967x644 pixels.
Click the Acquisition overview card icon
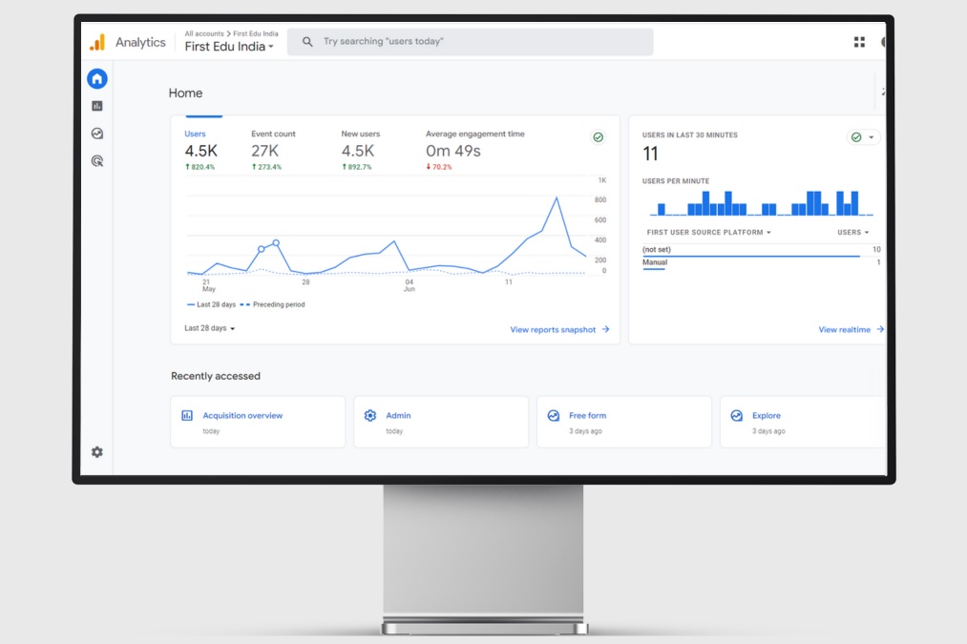pos(187,415)
